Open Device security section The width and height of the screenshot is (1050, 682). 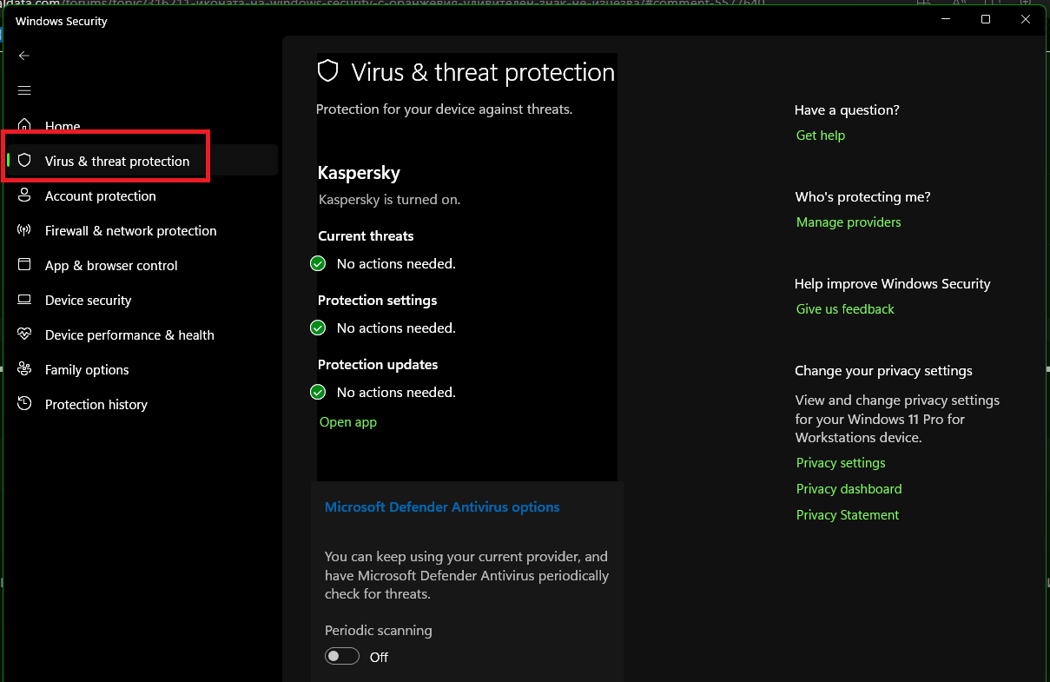89,300
